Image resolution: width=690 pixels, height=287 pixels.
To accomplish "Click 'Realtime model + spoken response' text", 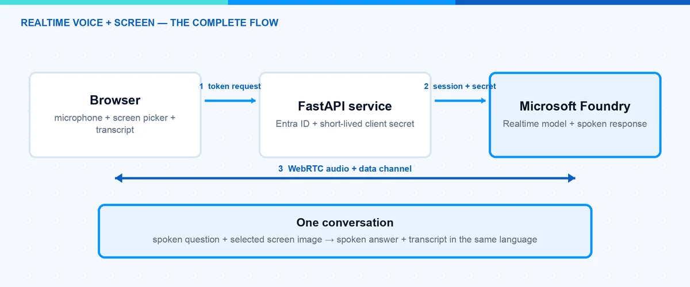I will click(575, 124).
